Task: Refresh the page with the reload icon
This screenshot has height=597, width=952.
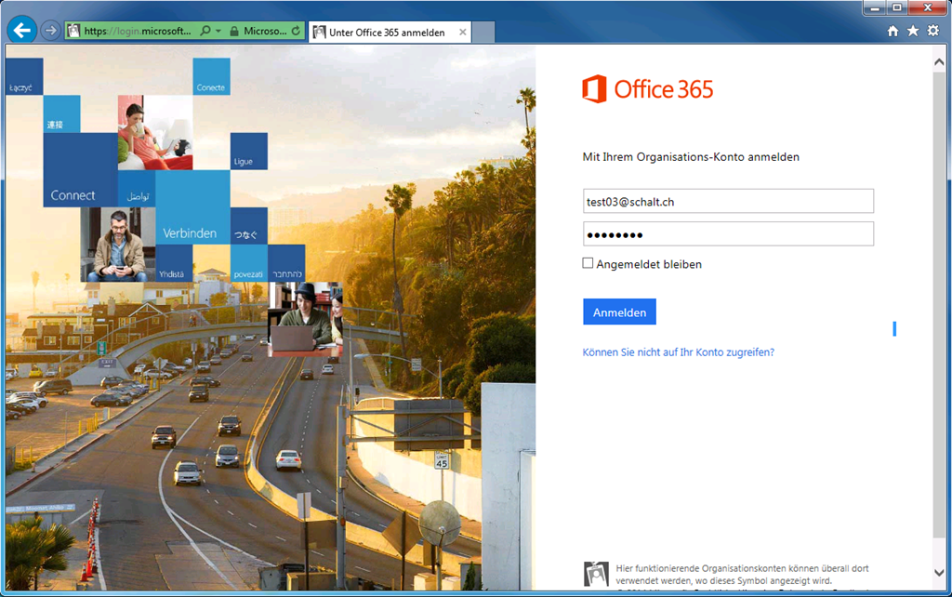Action: point(296,31)
